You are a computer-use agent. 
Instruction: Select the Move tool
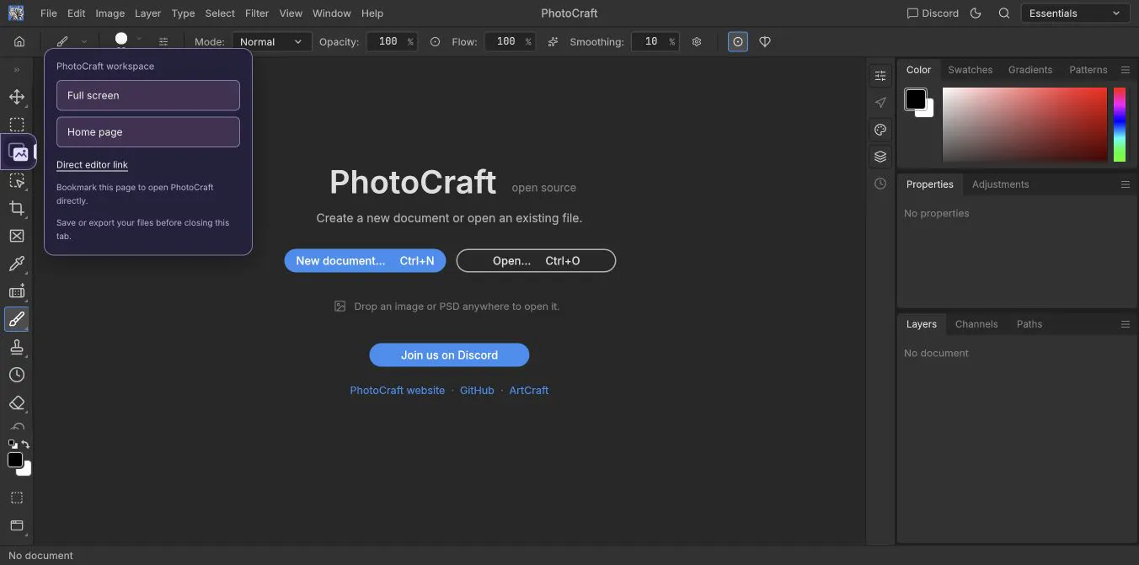tap(17, 97)
